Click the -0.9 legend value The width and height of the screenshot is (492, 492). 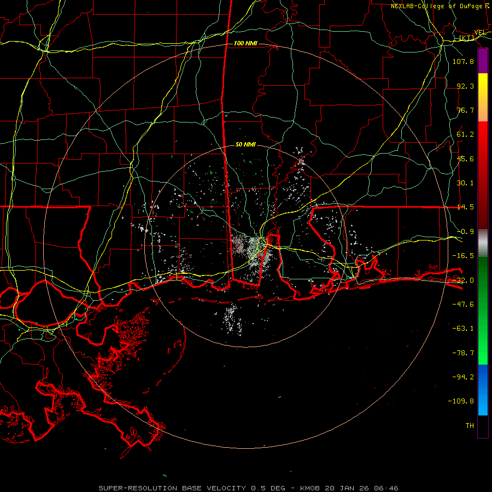point(465,232)
